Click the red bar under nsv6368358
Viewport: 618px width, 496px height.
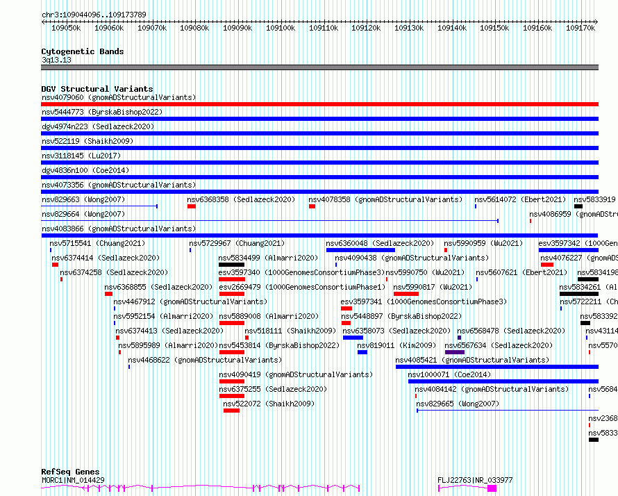[x=192, y=206]
